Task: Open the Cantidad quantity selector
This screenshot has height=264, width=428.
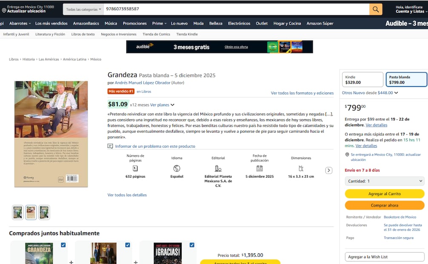Action: (x=384, y=181)
